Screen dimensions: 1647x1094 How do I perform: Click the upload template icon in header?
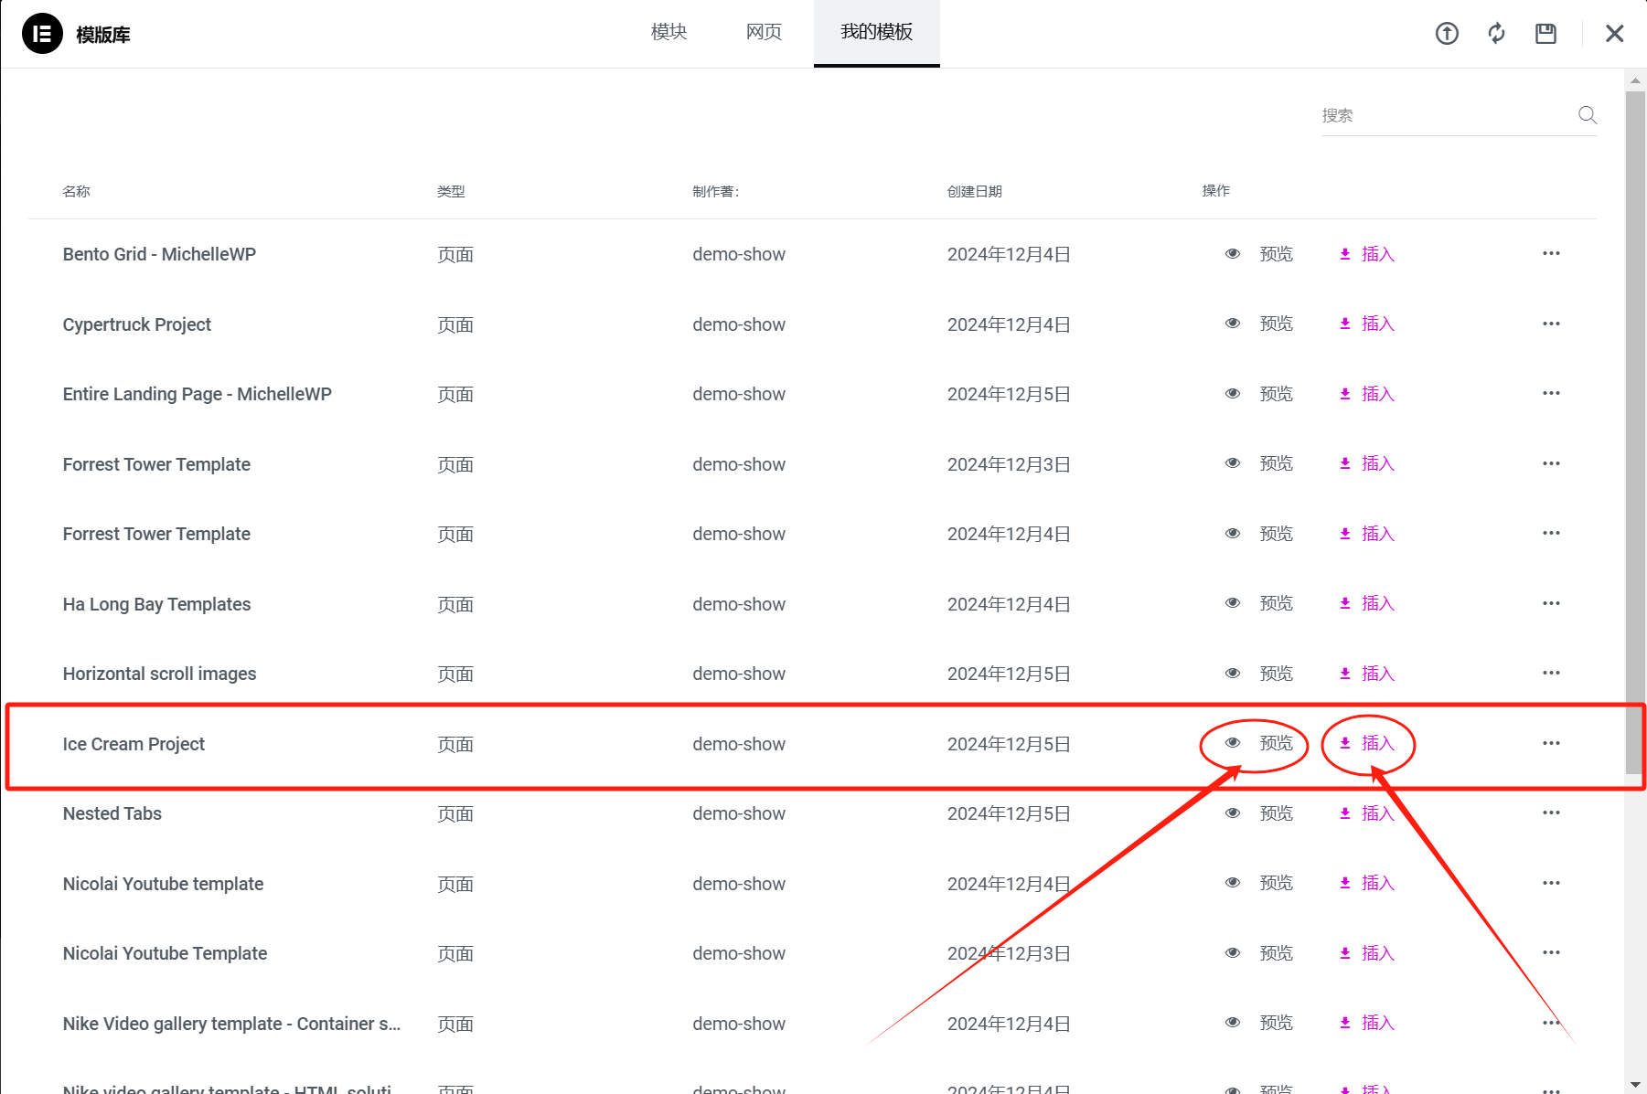(1447, 34)
